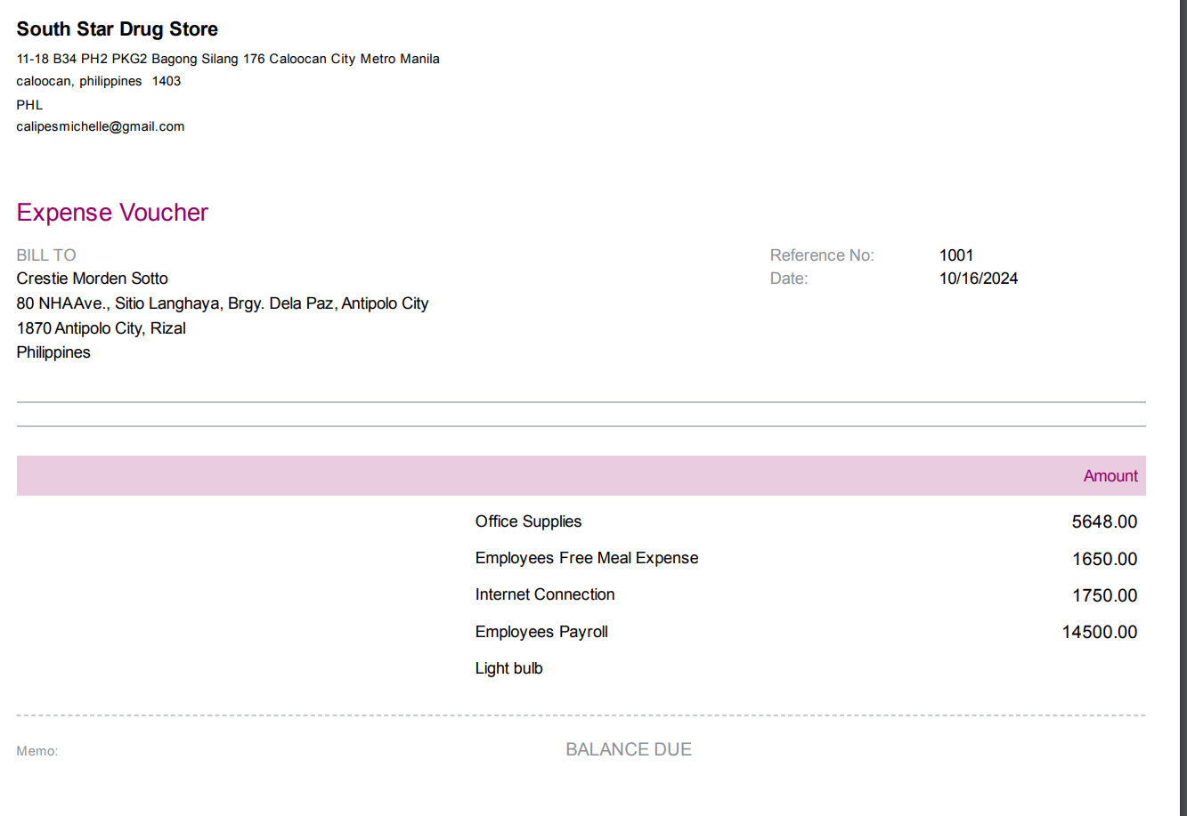
Task: Click the Amount column header
Action: [x=1110, y=476]
